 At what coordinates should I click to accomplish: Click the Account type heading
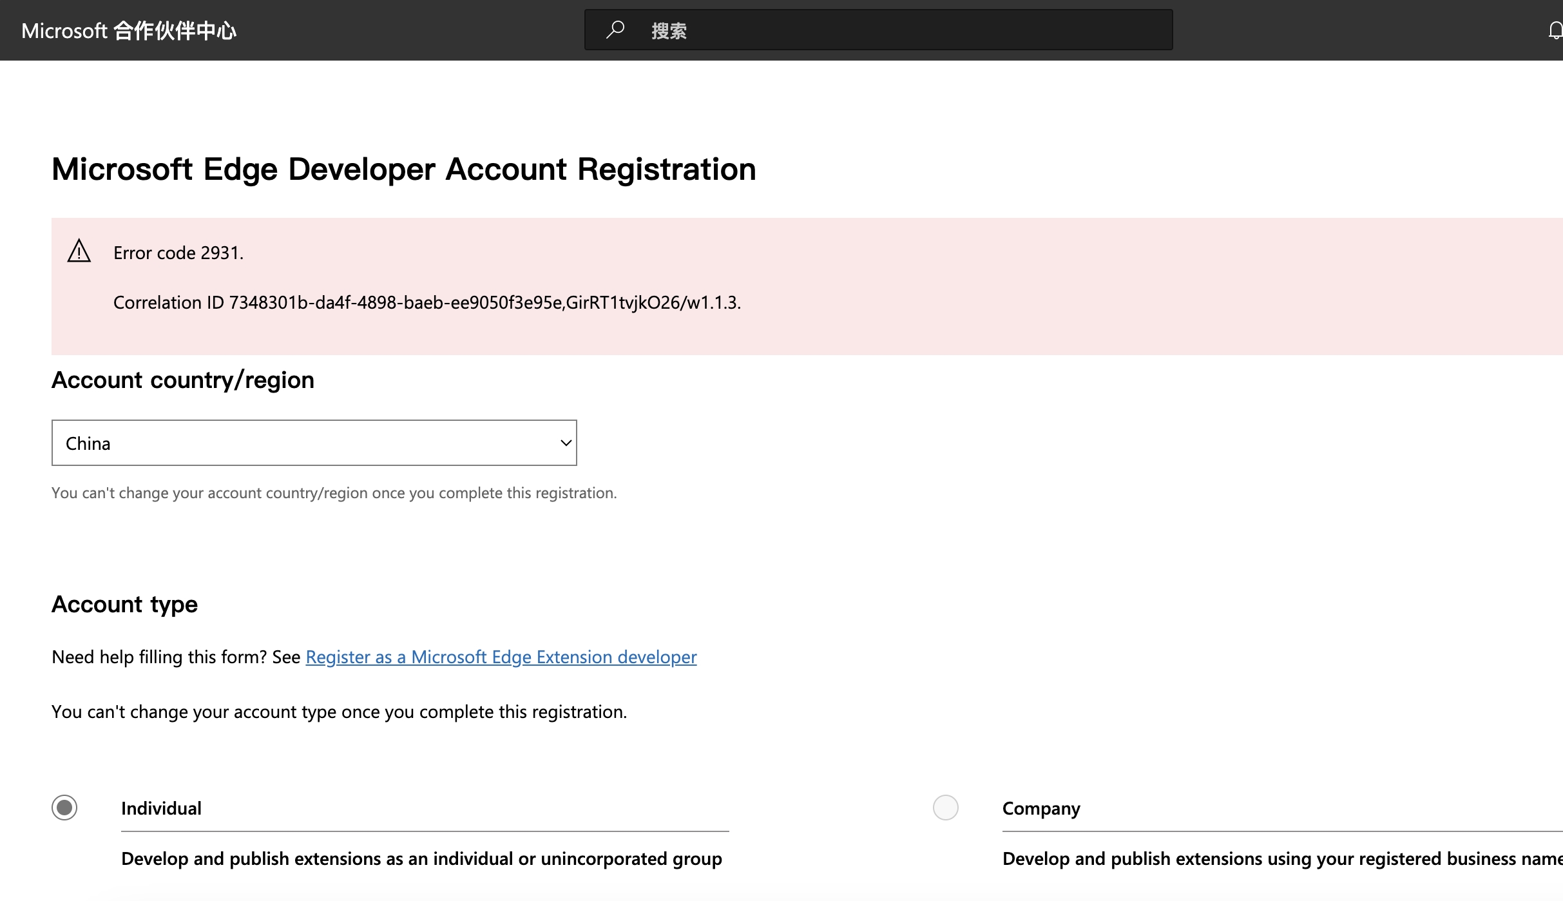pos(124,604)
